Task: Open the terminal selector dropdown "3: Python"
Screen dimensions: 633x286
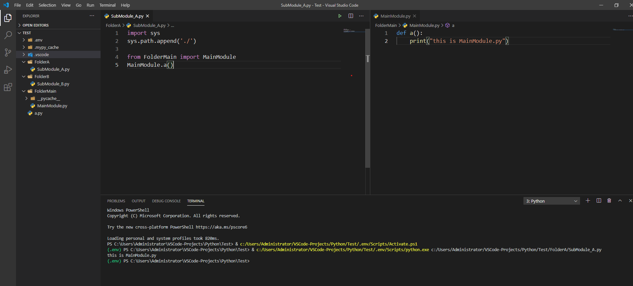Action: coord(551,201)
